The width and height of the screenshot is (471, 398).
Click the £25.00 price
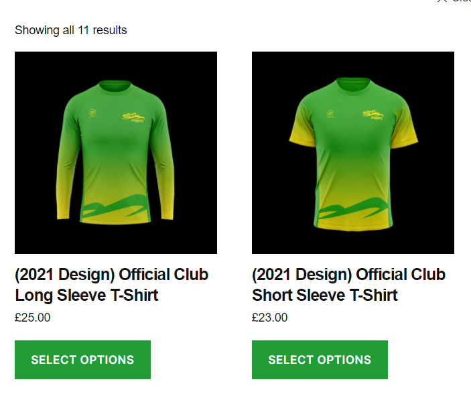click(x=33, y=318)
